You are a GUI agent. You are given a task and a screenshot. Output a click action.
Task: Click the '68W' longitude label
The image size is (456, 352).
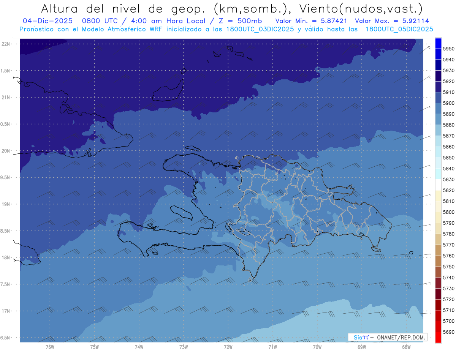[406, 347]
